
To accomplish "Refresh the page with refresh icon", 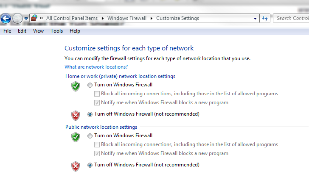I will point(265,19).
